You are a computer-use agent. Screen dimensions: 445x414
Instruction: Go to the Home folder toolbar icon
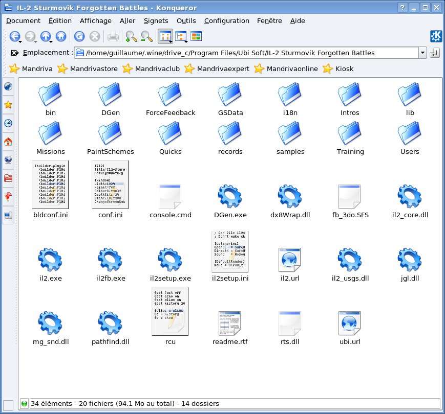pyautogui.click(x=61, y=36)
